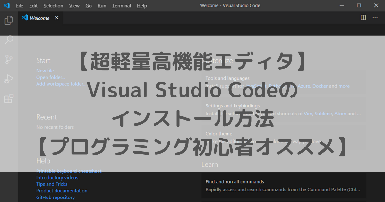The width and height of the screenshot is (385, 202).
Task: Click the Sublime keybindings link
Action: tap(323, 114)
